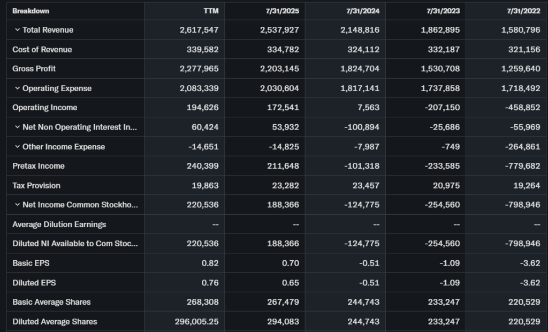This screenshot has width=548, height=332.
Task: Expand Net Income Common Stockholders chevron
Action: (17, 205)
